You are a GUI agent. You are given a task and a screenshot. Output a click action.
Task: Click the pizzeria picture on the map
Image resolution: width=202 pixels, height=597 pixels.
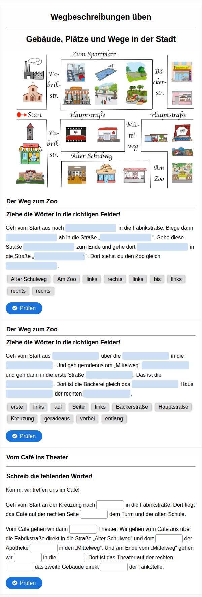click(x=106, y=174)
